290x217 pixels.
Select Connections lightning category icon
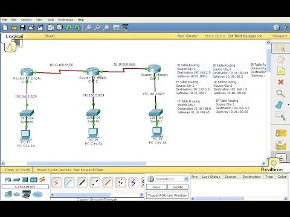pos(42,179)
